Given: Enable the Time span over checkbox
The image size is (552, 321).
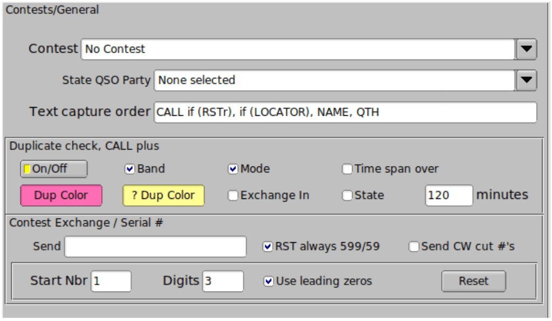Looking at the screenshot, I should [347, 169].
